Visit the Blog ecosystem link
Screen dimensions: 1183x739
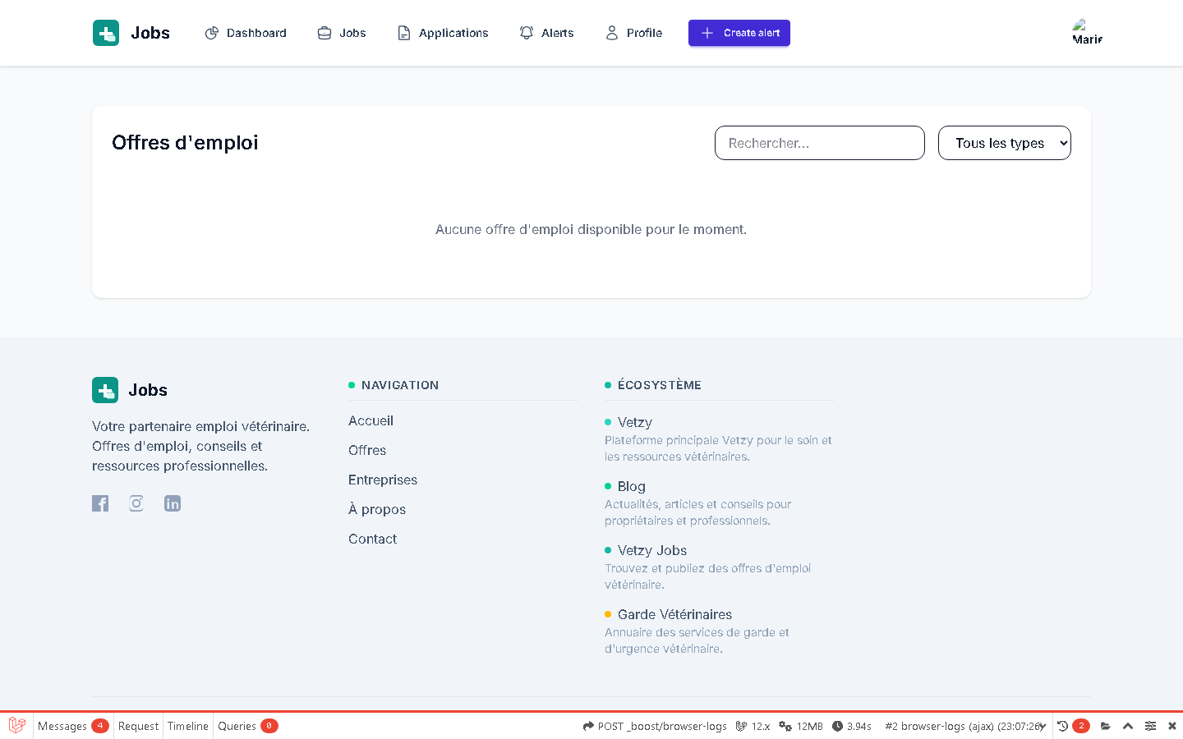tap(632, 486)
